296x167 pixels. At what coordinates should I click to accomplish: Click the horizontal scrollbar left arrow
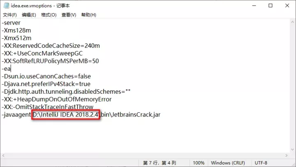click(x=4, y=155)
